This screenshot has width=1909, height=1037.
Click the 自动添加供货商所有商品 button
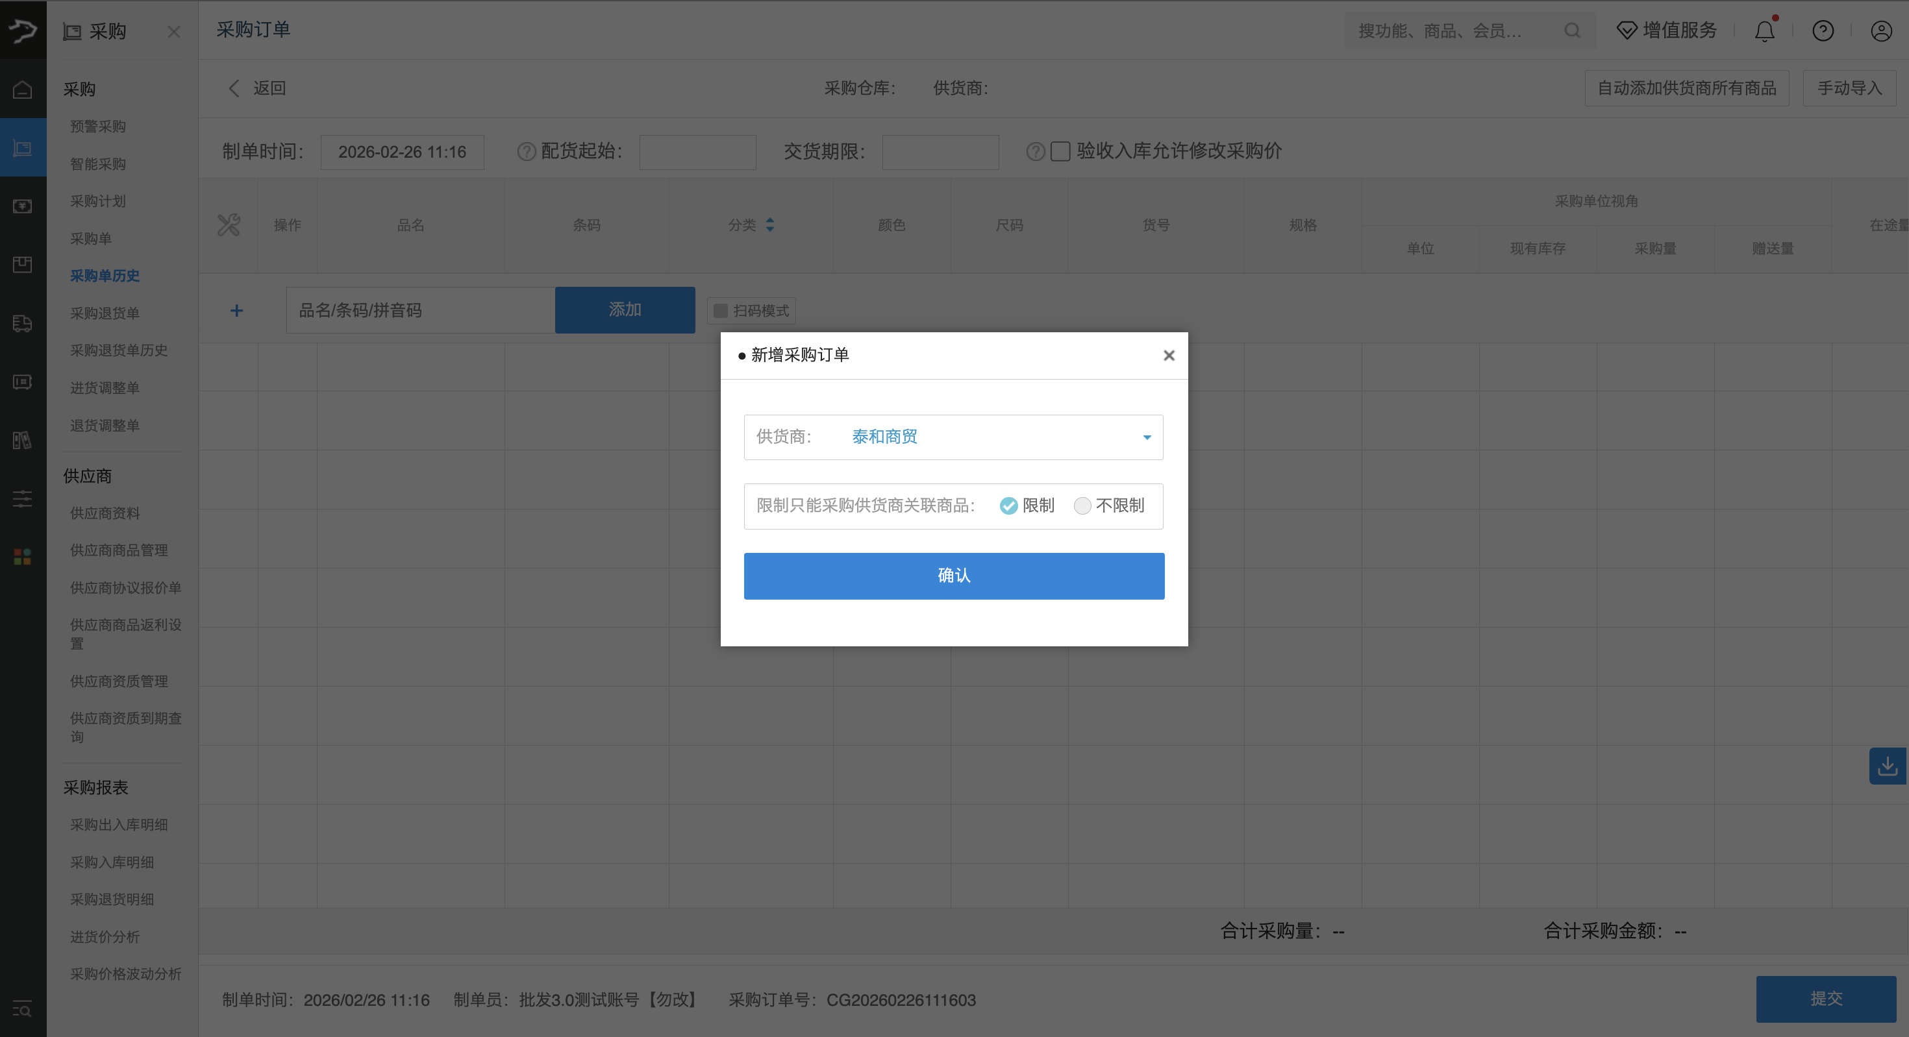pyautogui.click(x=1688, y=88)
